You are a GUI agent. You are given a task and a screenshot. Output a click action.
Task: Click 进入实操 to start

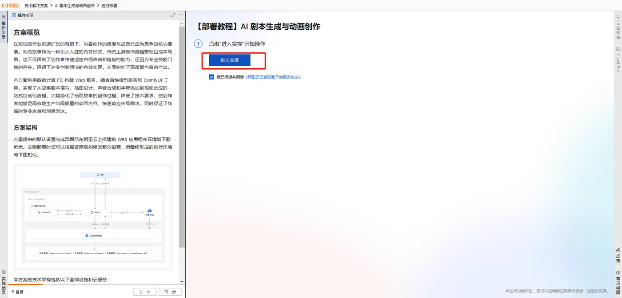230,60
